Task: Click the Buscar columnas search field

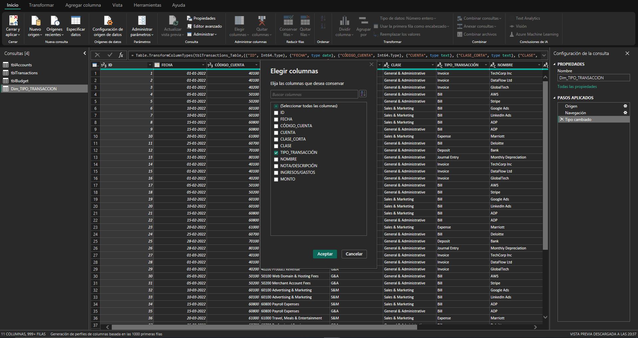Action: [x=314, y=94]
